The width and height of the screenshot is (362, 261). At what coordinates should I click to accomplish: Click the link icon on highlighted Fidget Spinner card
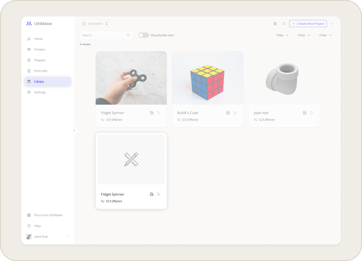click(x=159, y=194)
